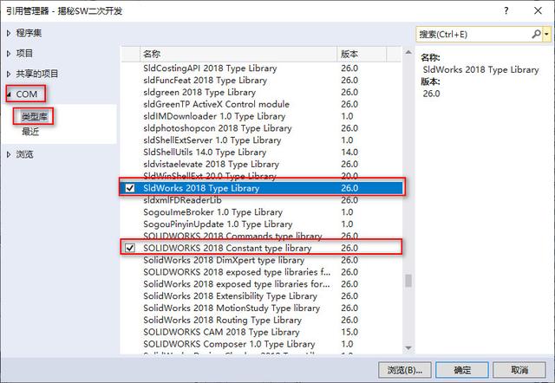Viewport: 555px width, 383px height.
Task: Click the search magnifier icon
Action: (x=536, y=34)
